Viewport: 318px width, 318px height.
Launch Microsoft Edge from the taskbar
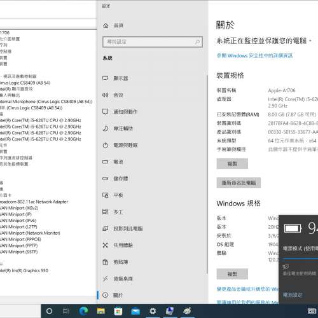tap(83, 311)
